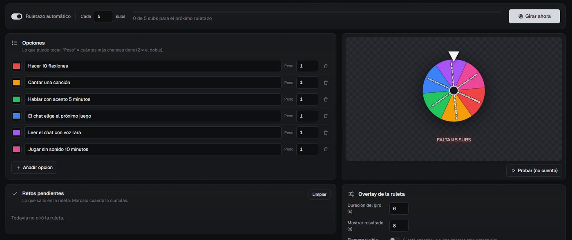Open the red color swatch for Hacer 10 flexiones

[16, 66]
